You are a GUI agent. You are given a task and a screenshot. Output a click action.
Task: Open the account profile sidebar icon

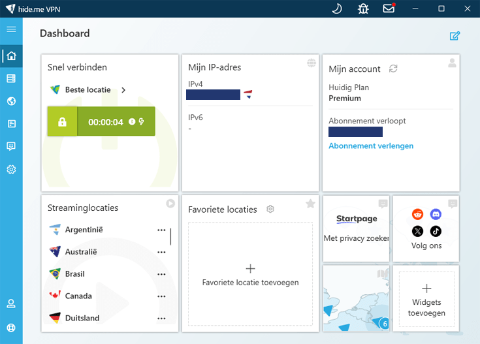click(x=11, y=304)
